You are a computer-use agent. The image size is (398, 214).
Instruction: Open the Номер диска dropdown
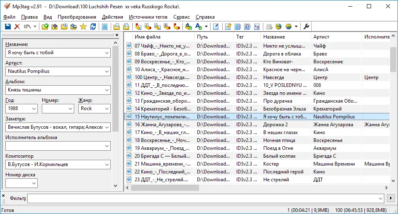click(x=34, y=183)
